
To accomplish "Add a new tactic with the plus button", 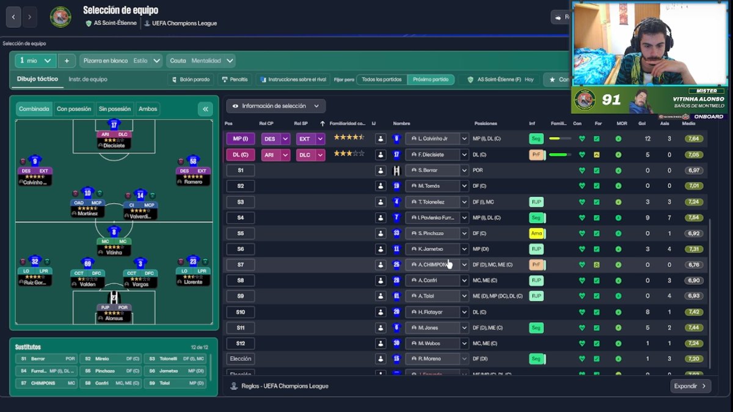I will click(x=67, y=61).
